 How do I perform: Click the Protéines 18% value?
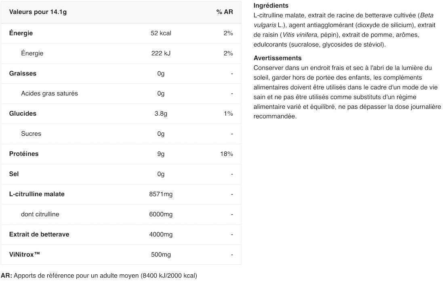click(x=227, y=154)
